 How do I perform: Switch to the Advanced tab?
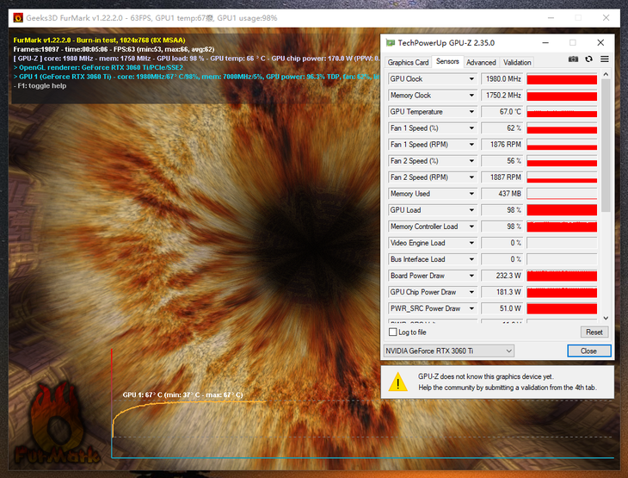[x=481, y=62]
